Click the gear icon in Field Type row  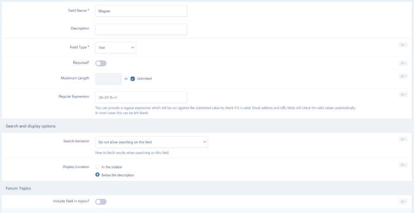403,45
